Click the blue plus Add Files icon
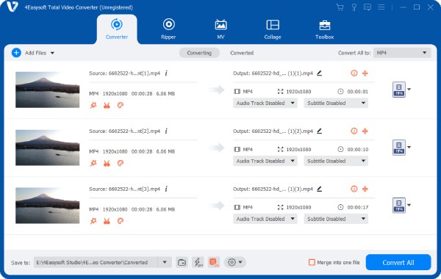The image size is (441, 279). [16, 53]
